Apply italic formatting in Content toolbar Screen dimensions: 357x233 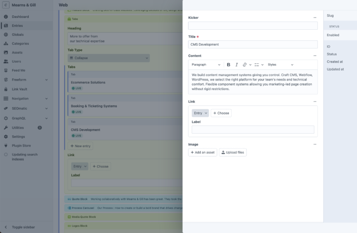click(237, 65)
